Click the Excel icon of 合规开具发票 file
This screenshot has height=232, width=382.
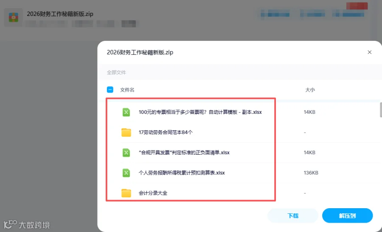(126, 153)
